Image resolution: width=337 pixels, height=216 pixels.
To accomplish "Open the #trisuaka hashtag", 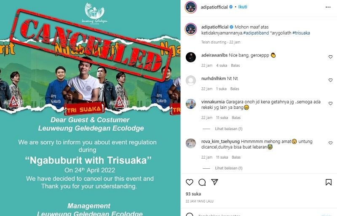I will point(301,33).
